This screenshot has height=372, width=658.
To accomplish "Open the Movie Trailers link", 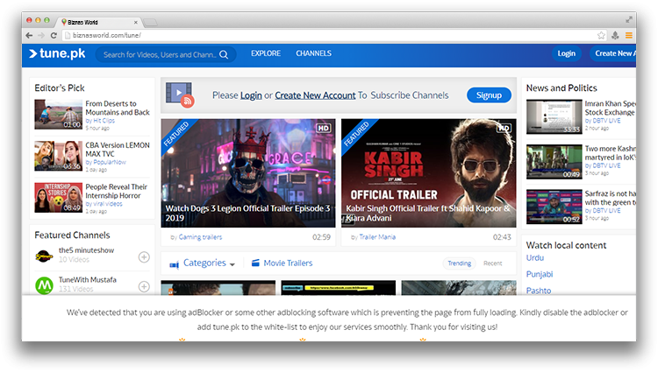I will coord(289,263).
